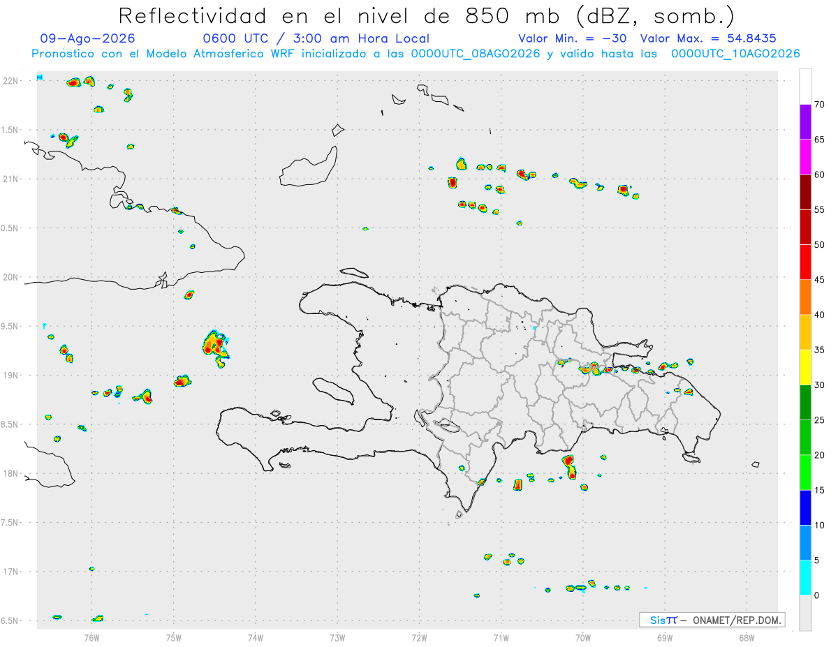This screenshot has width=838, height=647.
Task: Click the dark green 25-30 dBZ color bar segment
Action: coord(805,403)
